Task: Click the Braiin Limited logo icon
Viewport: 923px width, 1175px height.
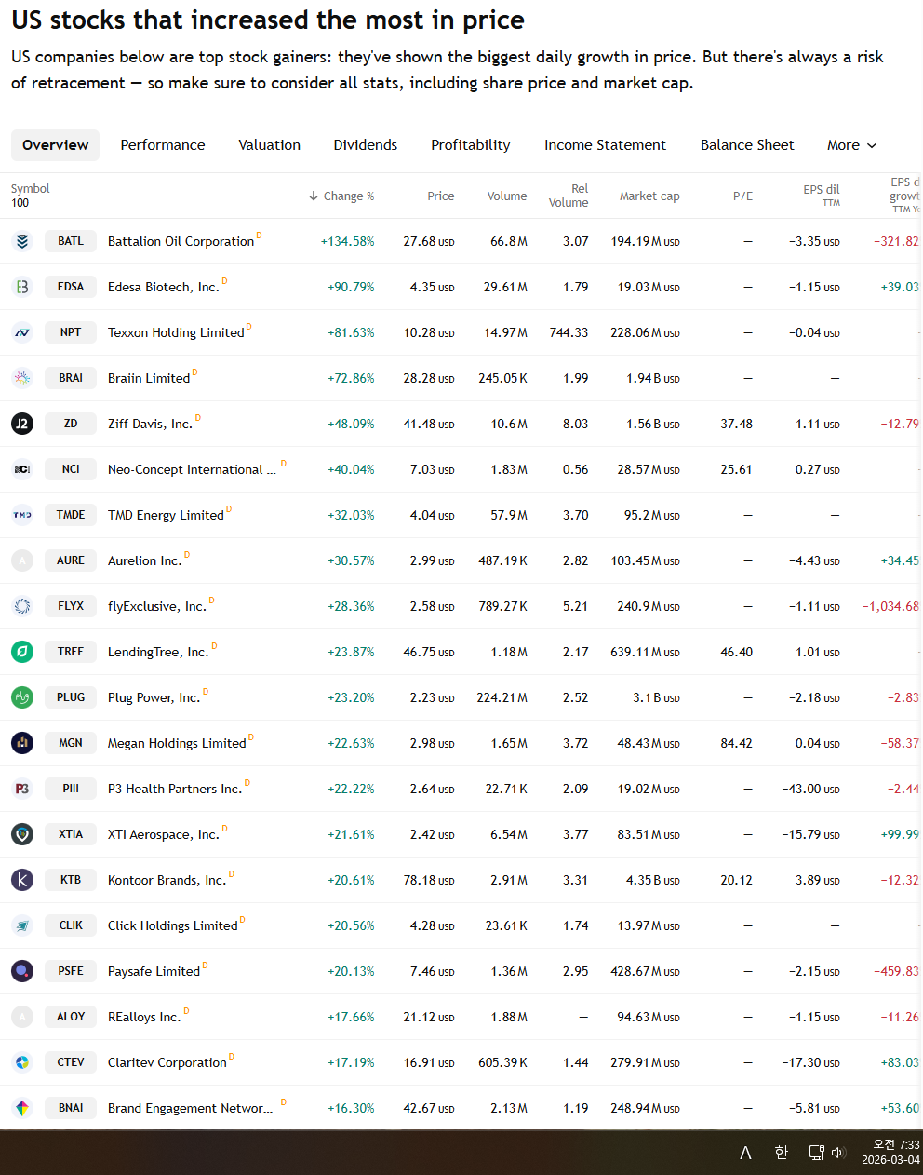Action: click(x=22, y=378)
